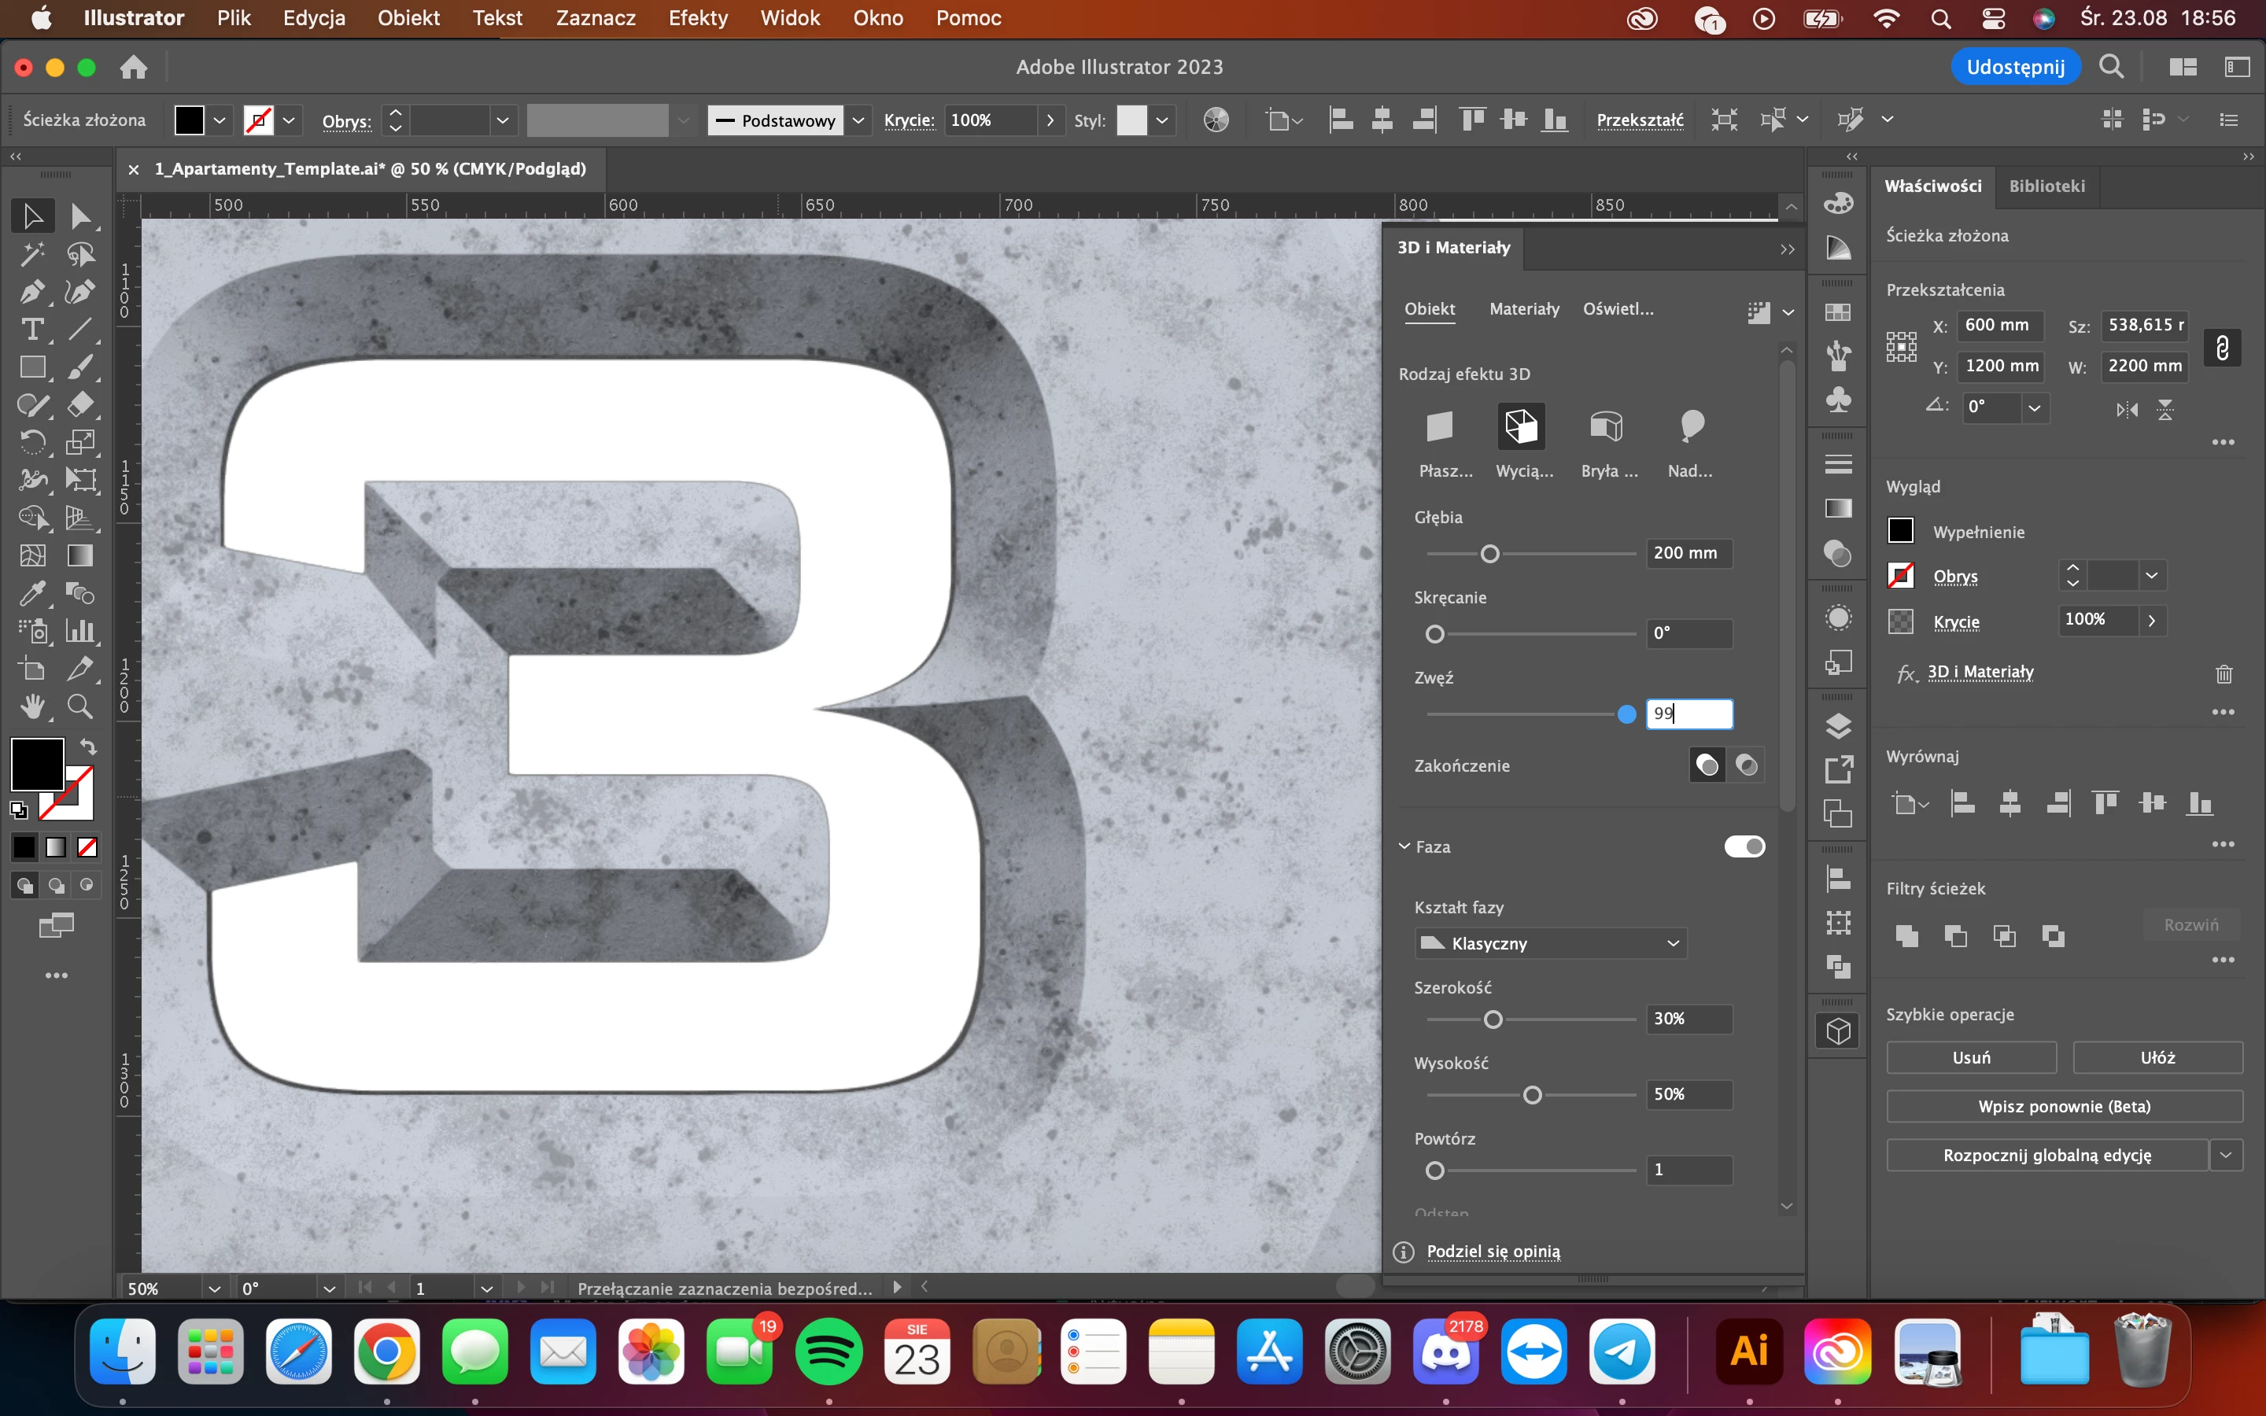This screenshot has width=2266, height=1416.
Task: Select the Zoom tool magnifier
Action: tap(80, 706)
